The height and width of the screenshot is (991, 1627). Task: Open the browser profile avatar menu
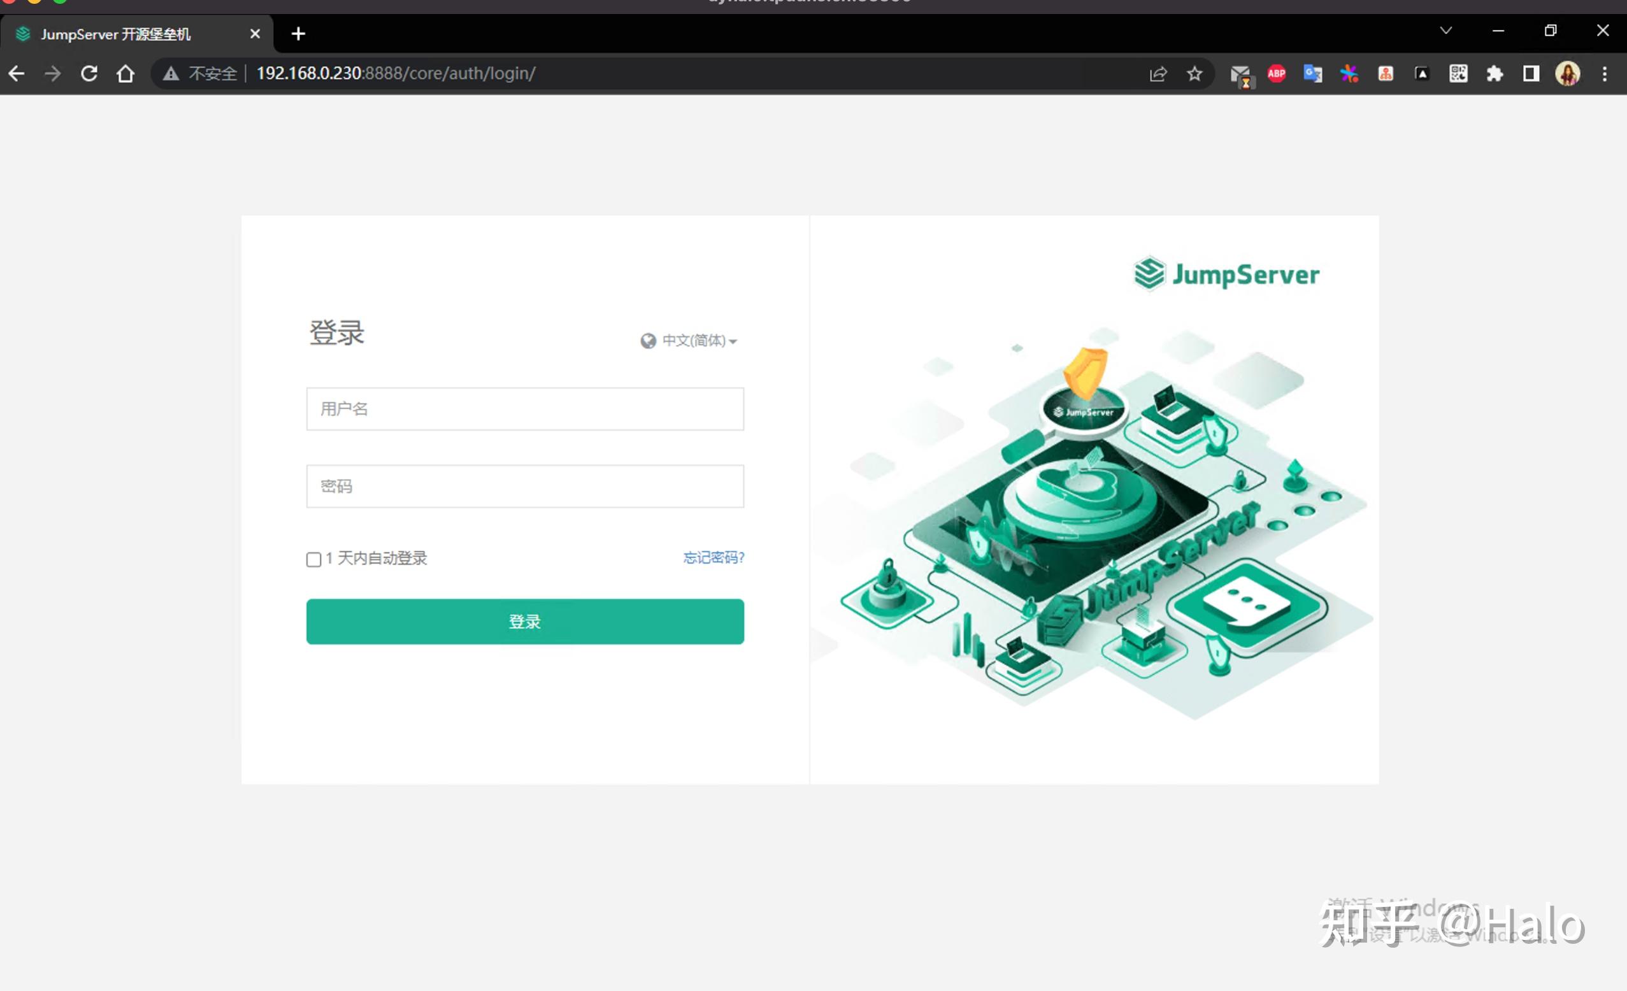(x=1568, y=73)
